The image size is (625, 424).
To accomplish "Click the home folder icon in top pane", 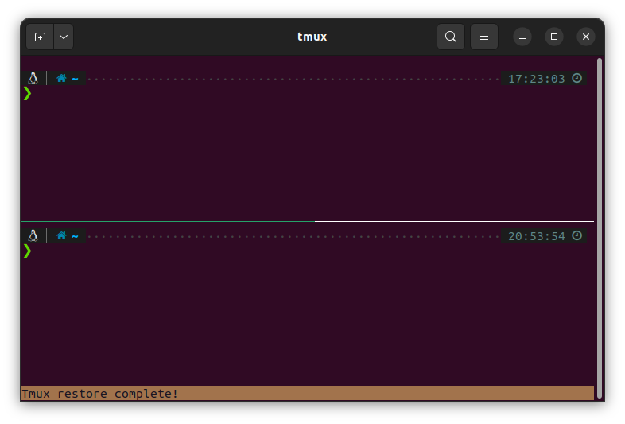I will tap(61, 78).
